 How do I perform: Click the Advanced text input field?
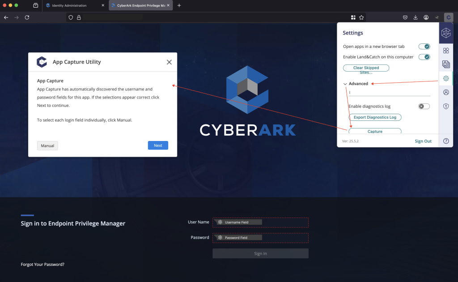point(390,93)
